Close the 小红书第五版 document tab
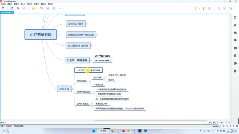239x134 pixels. click(12, 12)
